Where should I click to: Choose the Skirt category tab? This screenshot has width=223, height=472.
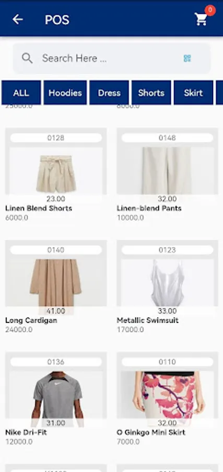pyautogui.click(x=193, y=93)
